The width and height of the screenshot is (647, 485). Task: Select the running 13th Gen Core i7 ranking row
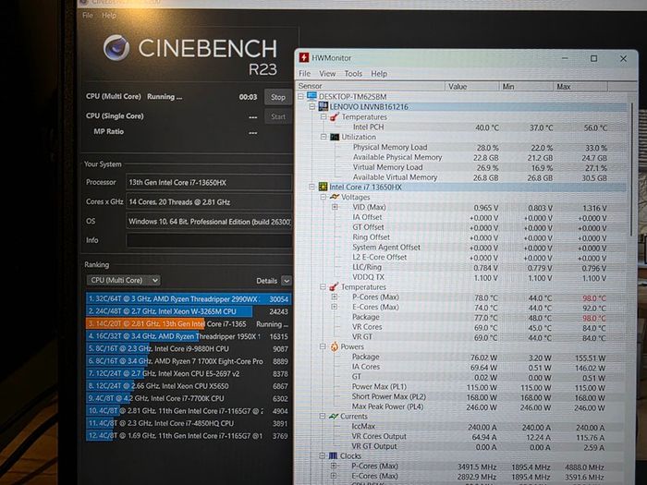click(x=189, y=323)
